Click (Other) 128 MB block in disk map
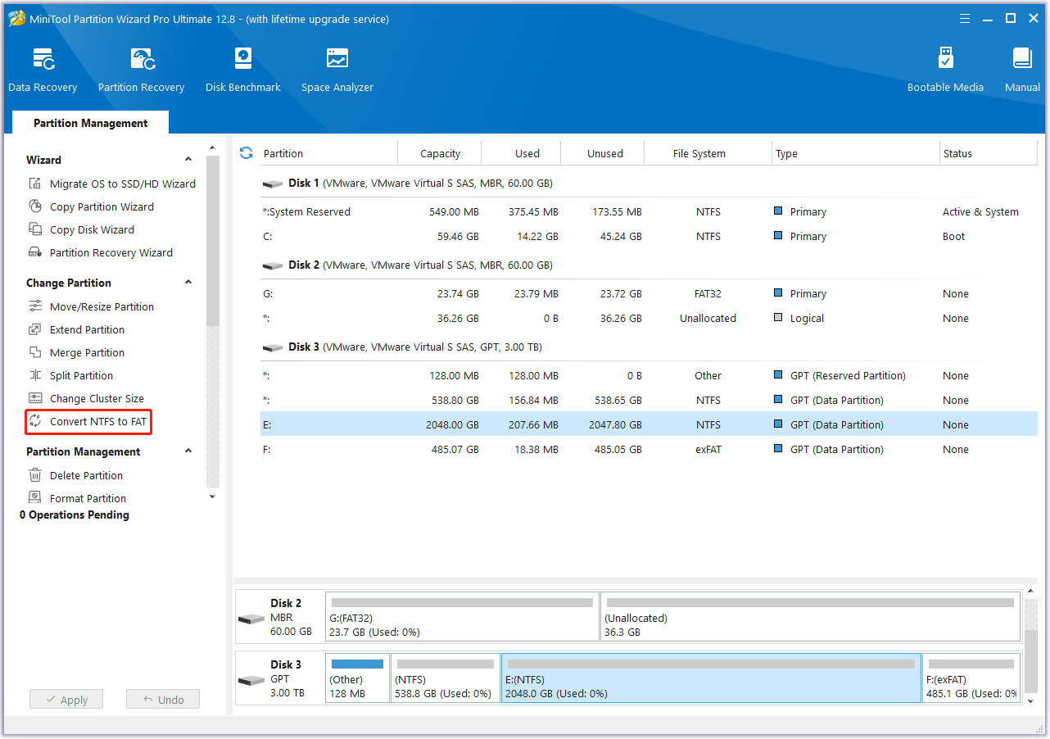Screen dimensions: 1050x739 (x=357, y=678)
